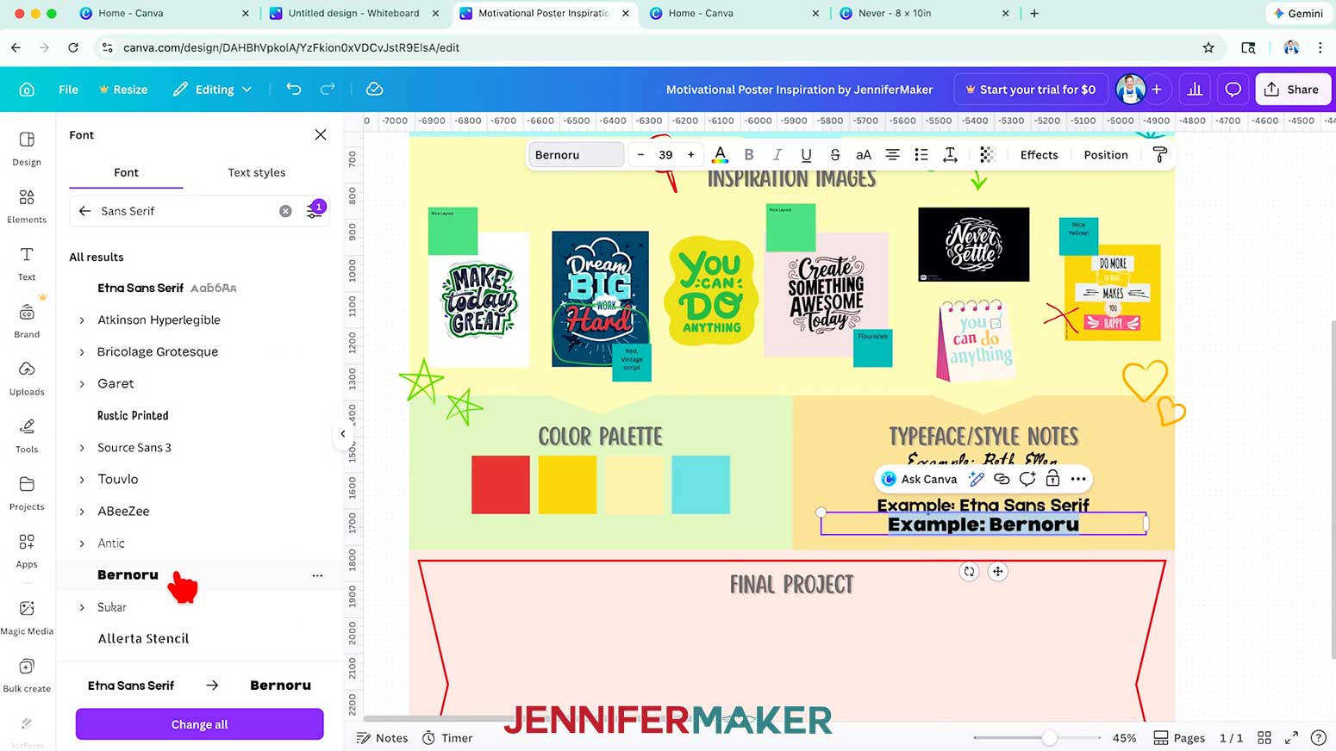Select Rustic Printed font
The image size is (1336, 751).
click(133, 415)
